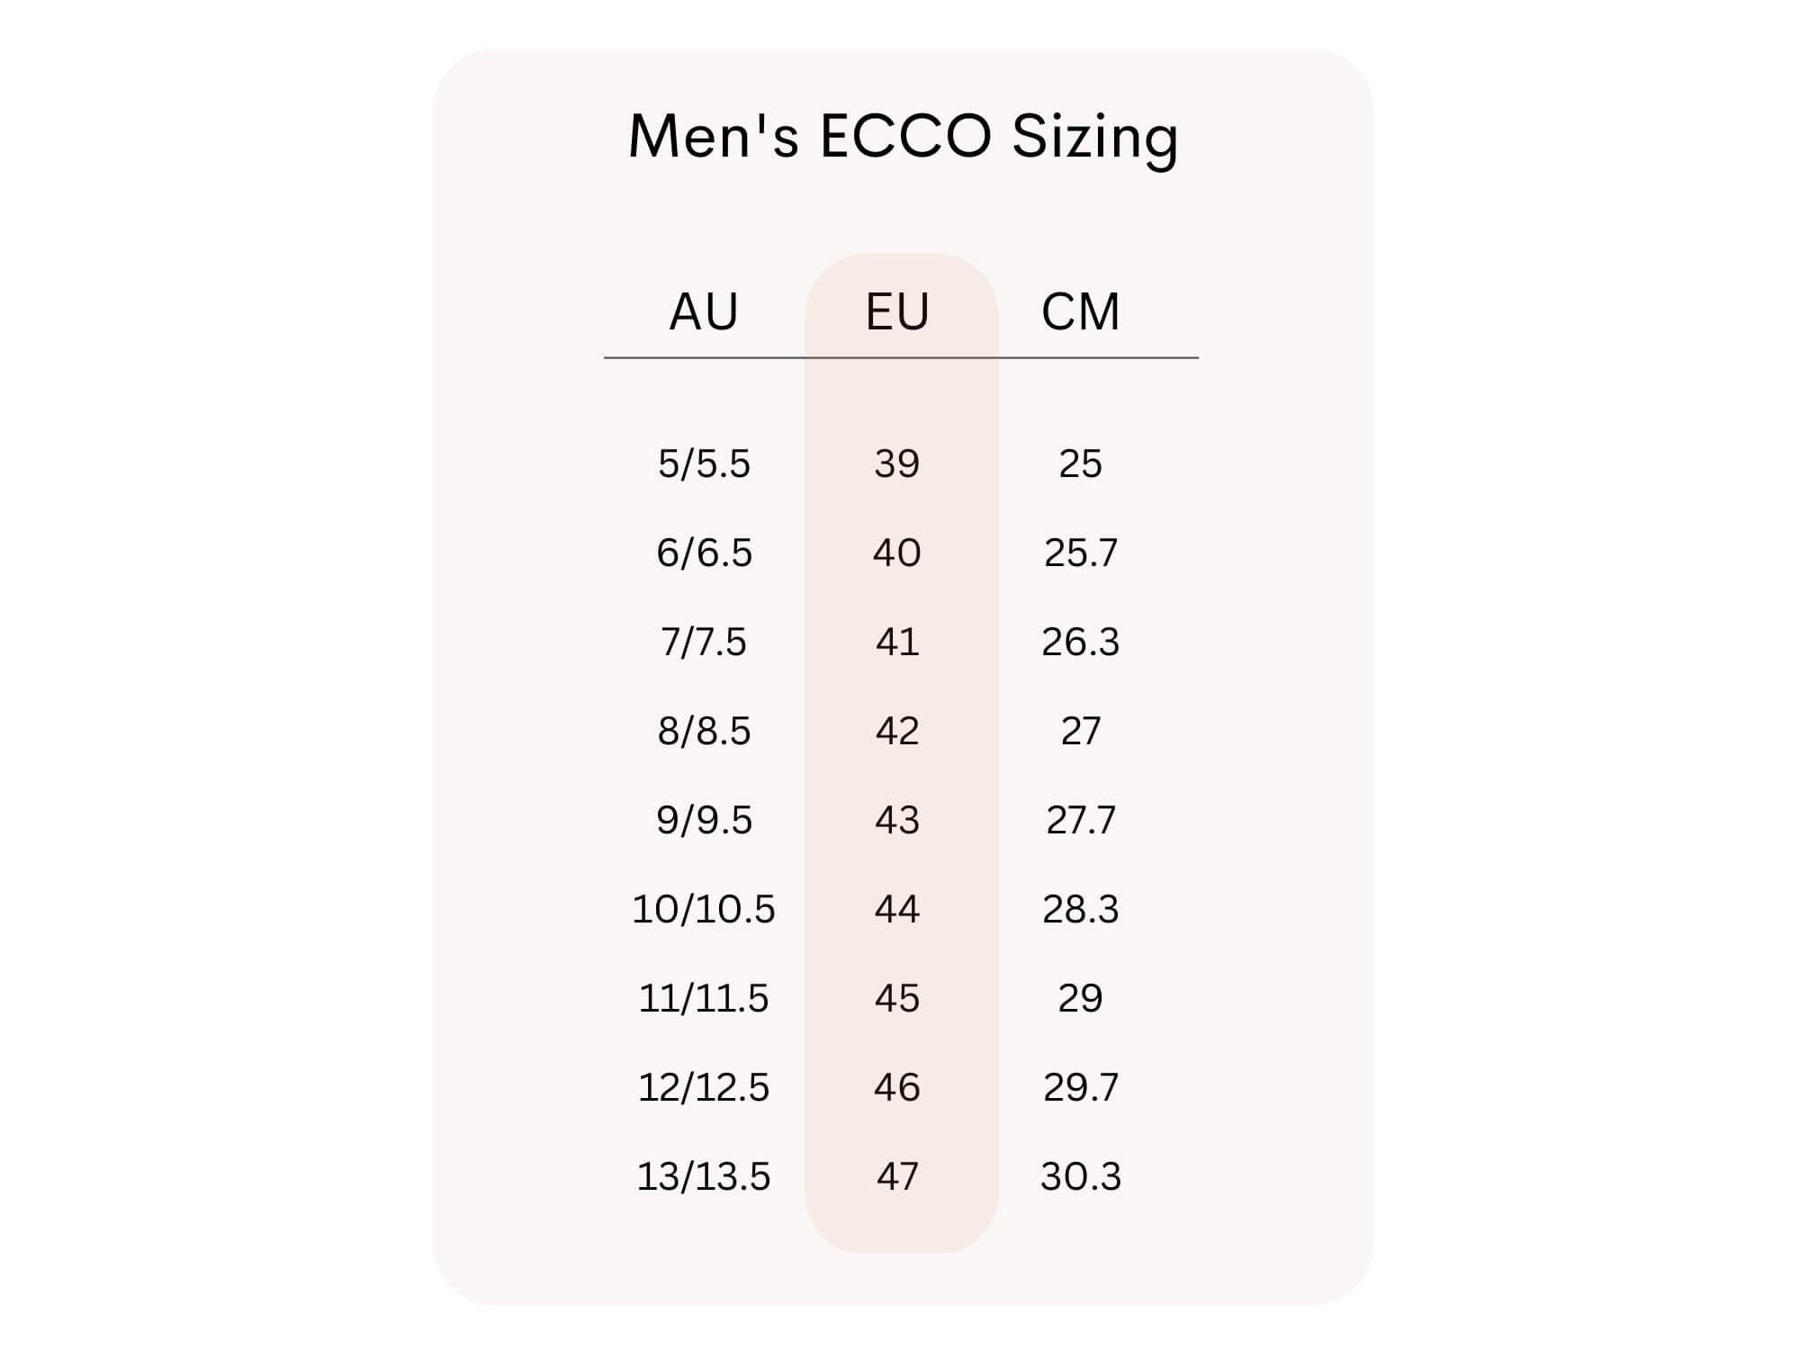1800x1350 pixels.
Task: Click AU size 10/10.5
Action: 704,909
